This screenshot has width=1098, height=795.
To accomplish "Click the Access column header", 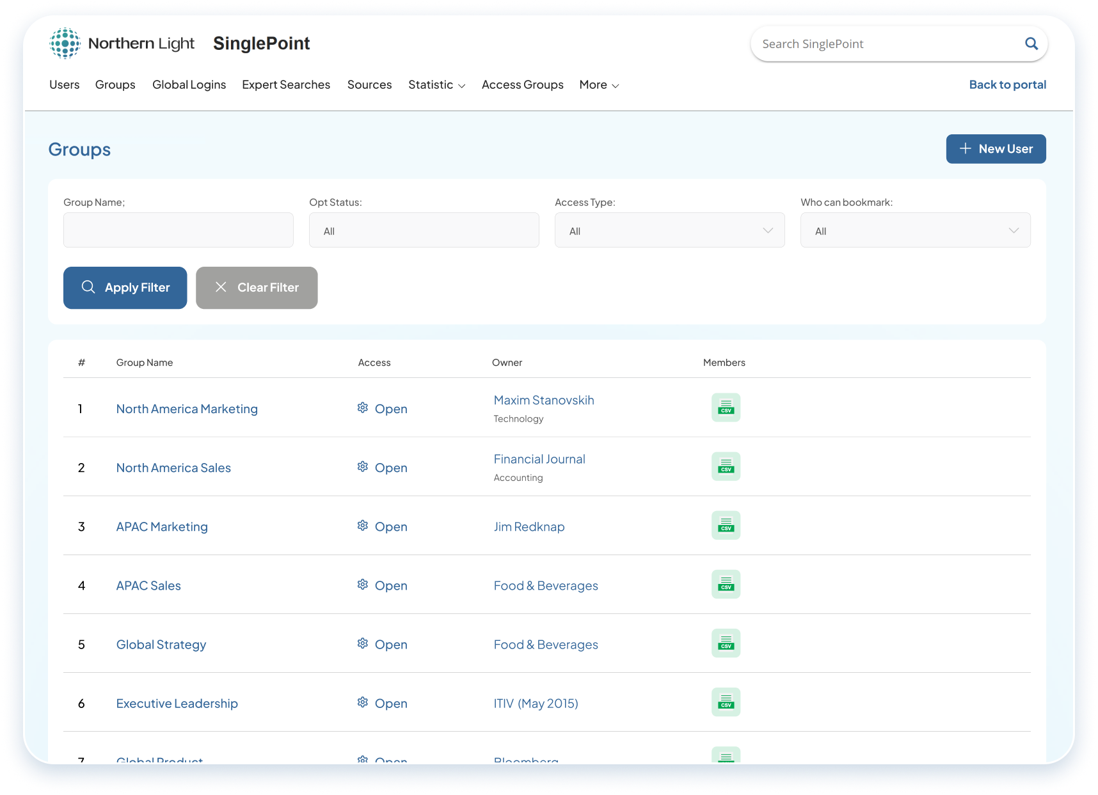I will point(374,362).
